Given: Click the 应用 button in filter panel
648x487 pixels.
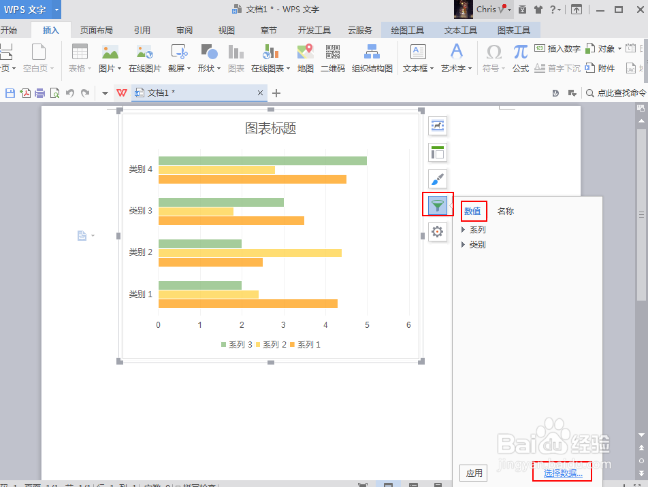Looking at the screenshot, I should click(x=473, y=472).
